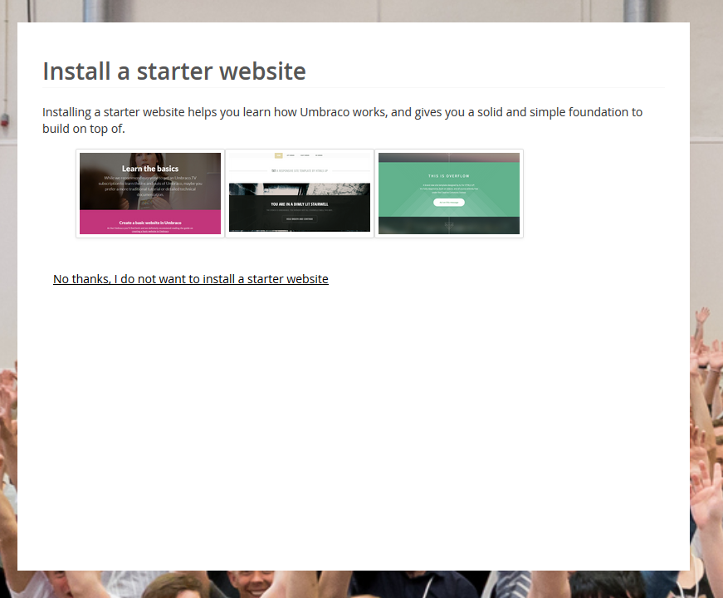This screenshot has height=598, width=723.
Task: Click 'No thanks, I do not want to install a starter website'
Action: point(190,279)
